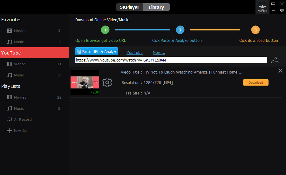Click step 2 blue circle

[180, 30]
